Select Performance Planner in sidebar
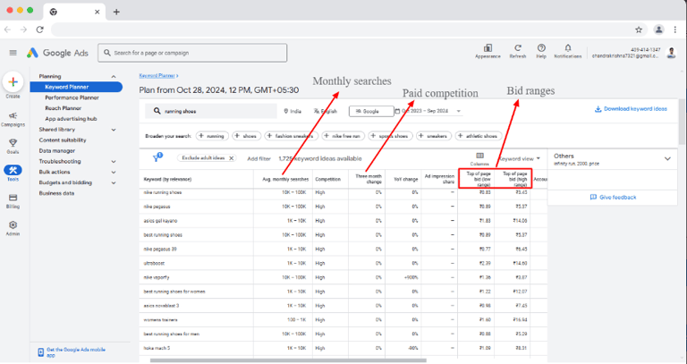The width and height of the screenshot is (687, 364). point(72,97)
